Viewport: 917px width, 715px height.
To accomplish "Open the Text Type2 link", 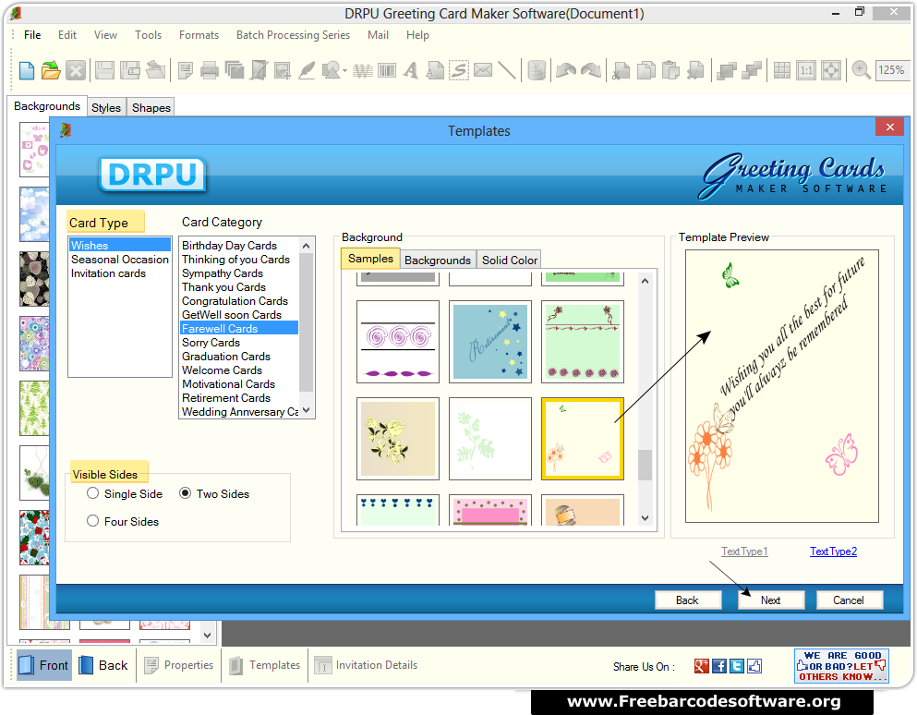I will pos(833,551).
